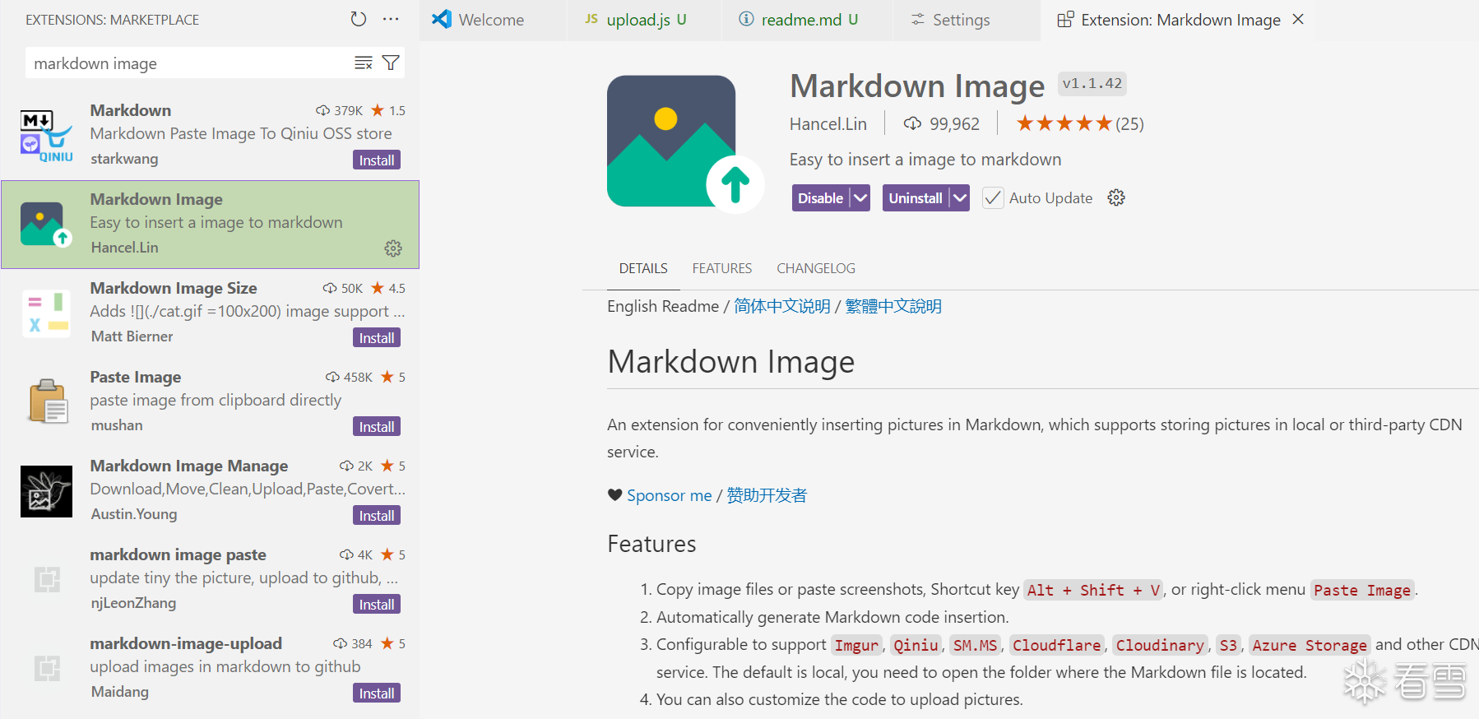Click the Markdown Image Size extension icon

point(46,313)
